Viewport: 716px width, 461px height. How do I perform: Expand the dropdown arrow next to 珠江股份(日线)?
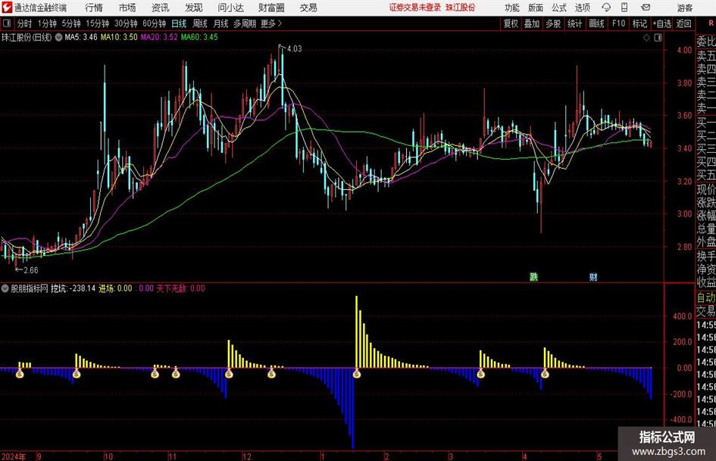tap(59, 37)
